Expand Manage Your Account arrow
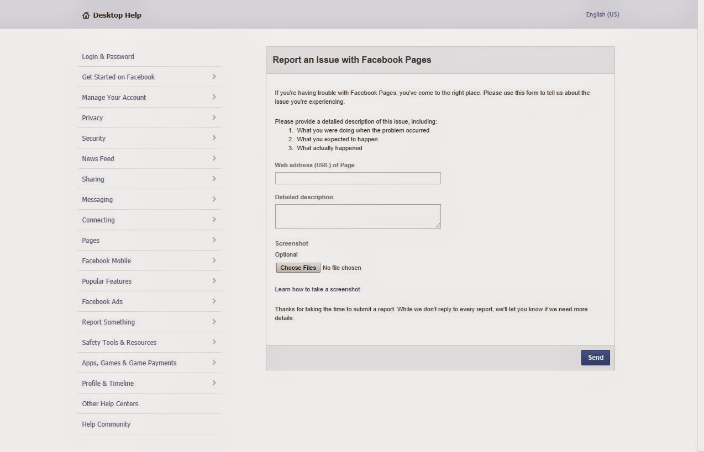 pyautogui.click(x=214, y=97)
